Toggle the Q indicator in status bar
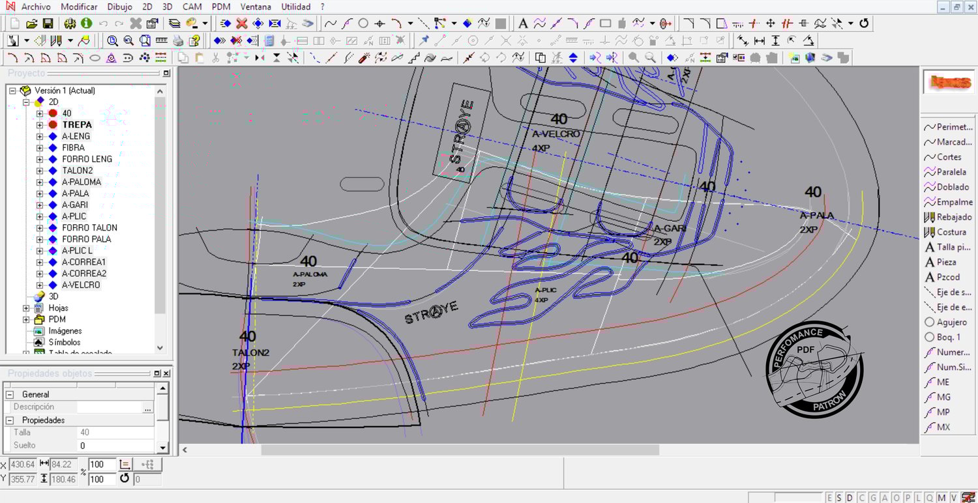 pos(929,498)
